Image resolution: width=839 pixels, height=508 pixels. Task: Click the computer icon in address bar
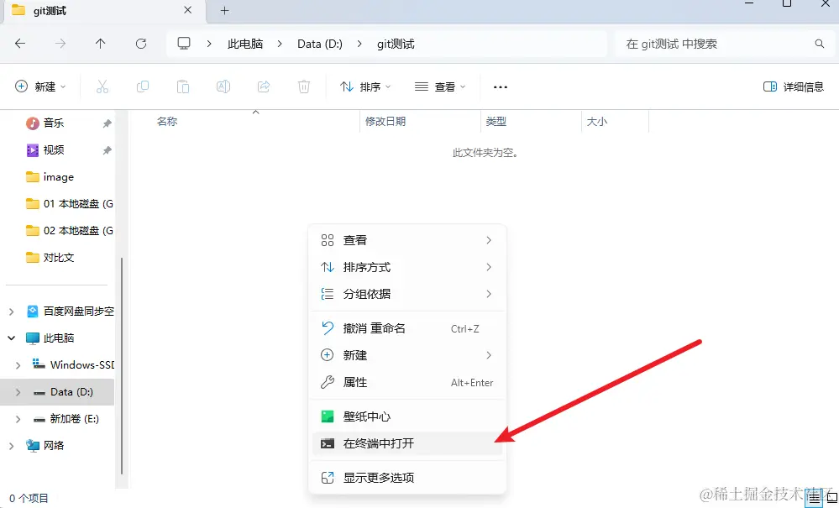(x=184, y=44)
